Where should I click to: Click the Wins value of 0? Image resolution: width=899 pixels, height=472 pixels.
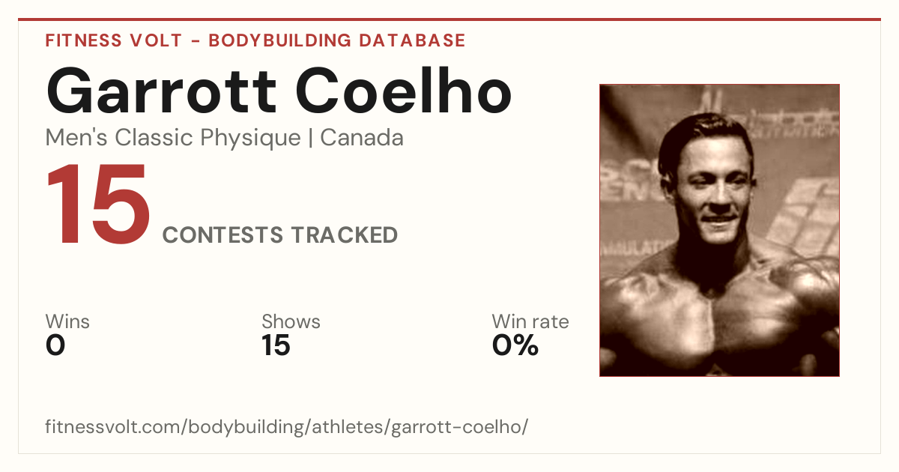point(55,345)
